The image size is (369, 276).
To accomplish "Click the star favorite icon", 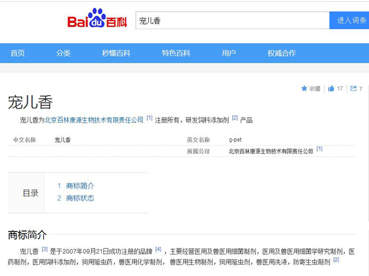I will (304, 89).
